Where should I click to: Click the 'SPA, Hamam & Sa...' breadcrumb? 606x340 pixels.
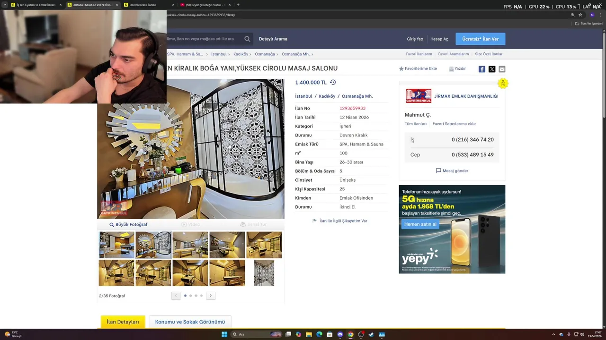click(185, 54)
